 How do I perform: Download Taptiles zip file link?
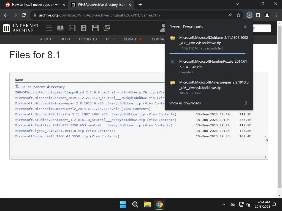78,125
